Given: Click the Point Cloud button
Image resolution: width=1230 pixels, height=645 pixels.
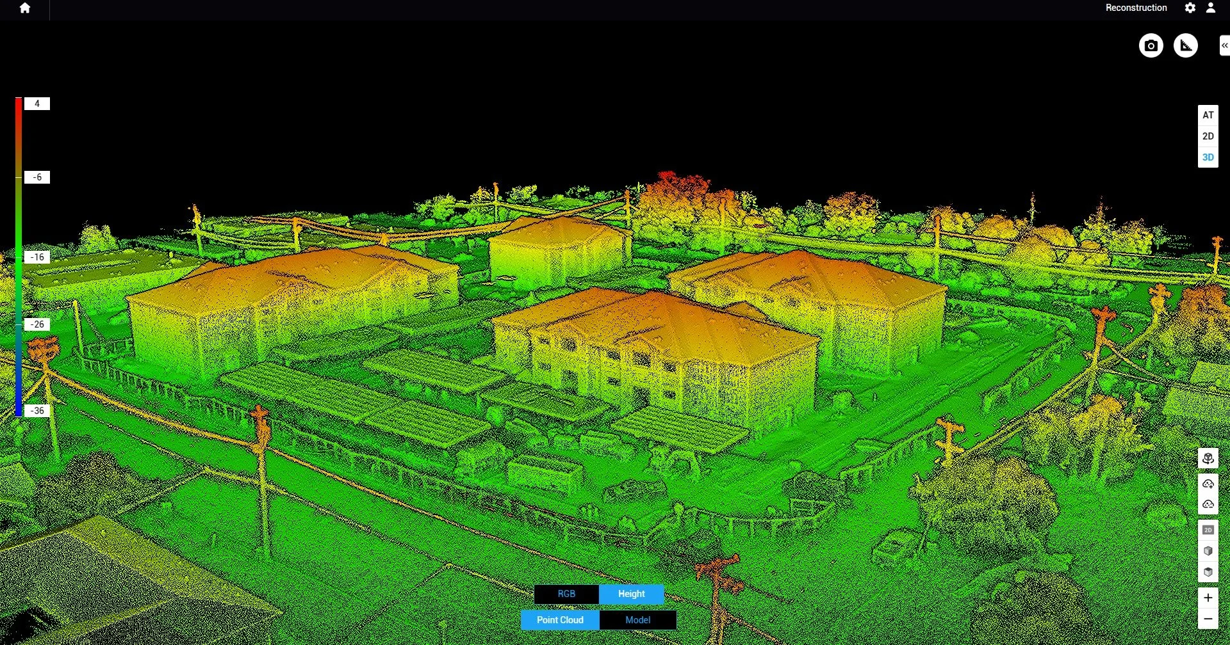Looking at the screenshot, I should pos(560,619).
